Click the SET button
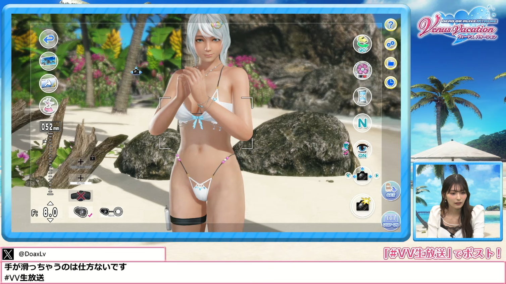 coord(391,191)
